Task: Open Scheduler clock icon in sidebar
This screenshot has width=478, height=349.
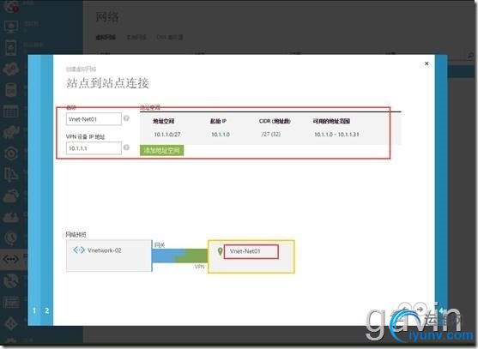Action: pos(11,238)
